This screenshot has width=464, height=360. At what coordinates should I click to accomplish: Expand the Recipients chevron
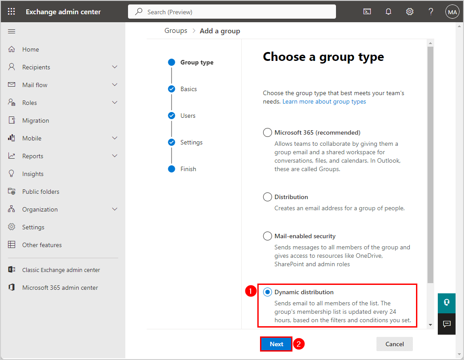tap(115, 67)
